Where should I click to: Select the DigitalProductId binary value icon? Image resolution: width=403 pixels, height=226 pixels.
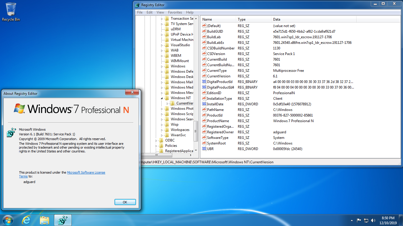(204, 82)
